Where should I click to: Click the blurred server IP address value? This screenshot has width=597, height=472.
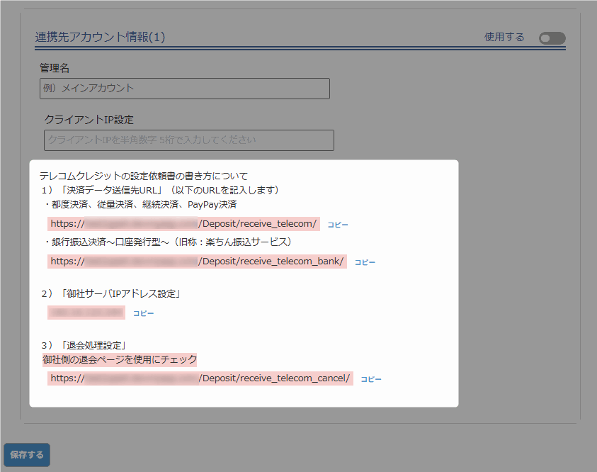click(x=86, y=313)
